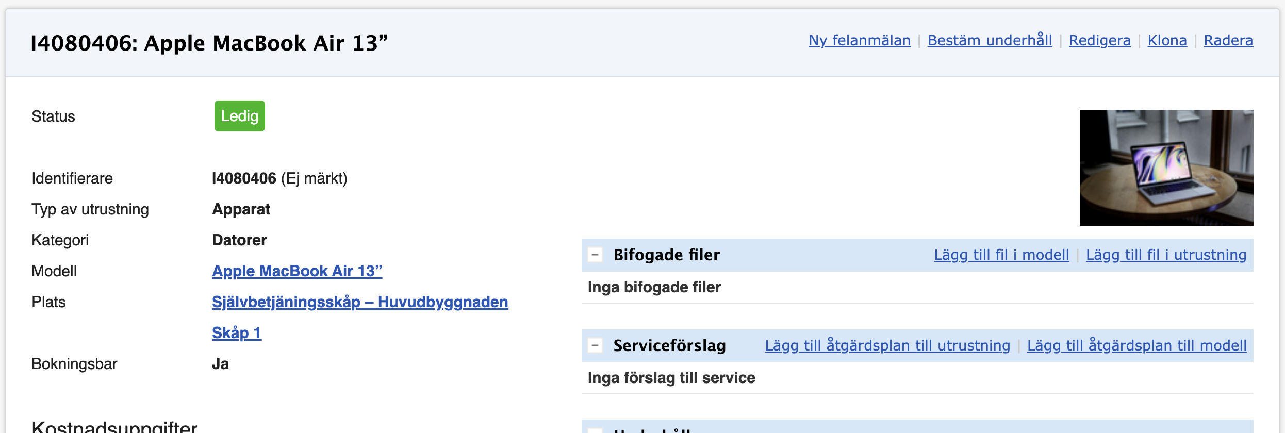Open Apple MacBook Air 13” model link
Screen dimensions: 1285x433
(297, 271)
